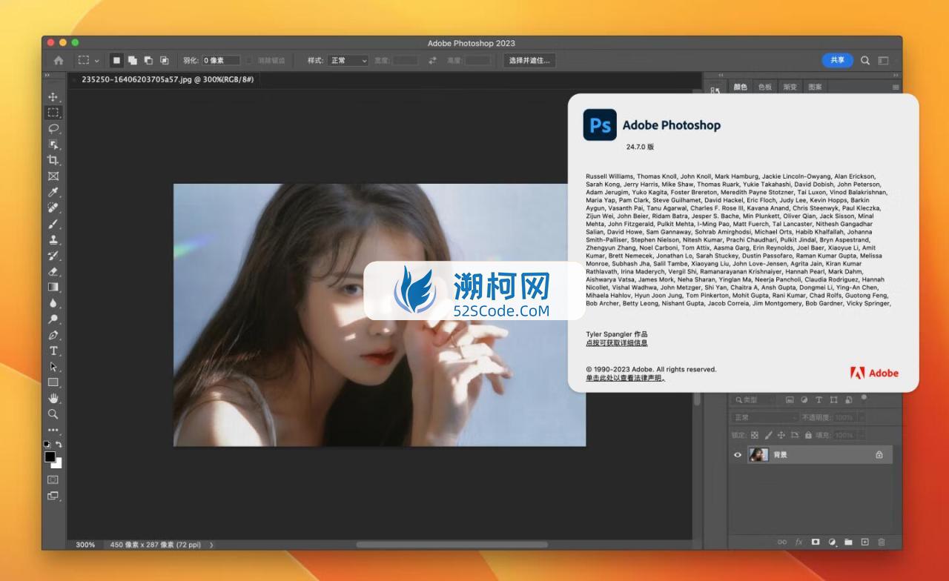Click the foreground black color swatch
The height and width of the screenshot is (581, 949).
tap(50, 456)
